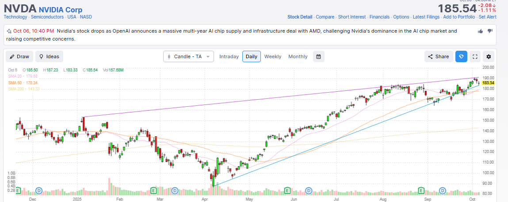Image resolution: width=508 pixels, height=202 pixels.
Task: Open the Draw tools
Action: 19,56
